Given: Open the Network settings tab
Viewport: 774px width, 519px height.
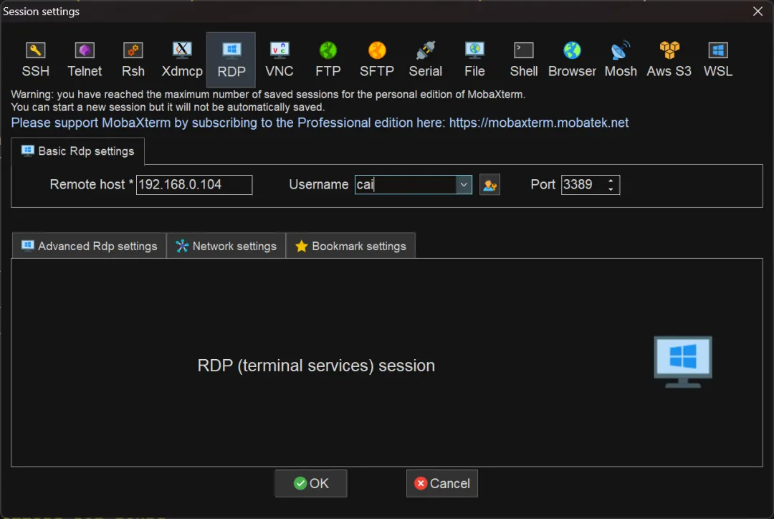Looking at the screenshot, I should [226, 246].
